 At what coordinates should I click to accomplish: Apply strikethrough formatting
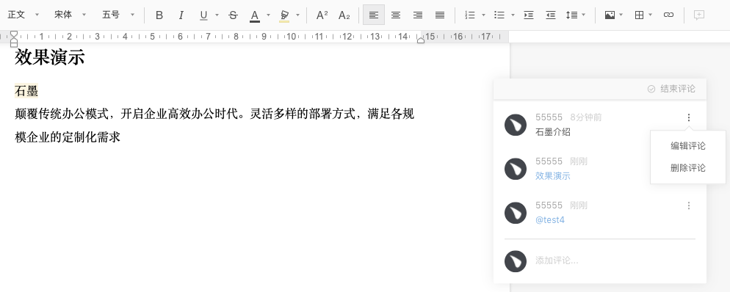point(234,15)
